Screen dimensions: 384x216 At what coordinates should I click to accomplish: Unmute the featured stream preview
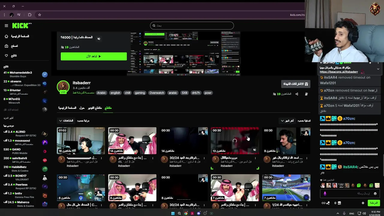(99, 38)
